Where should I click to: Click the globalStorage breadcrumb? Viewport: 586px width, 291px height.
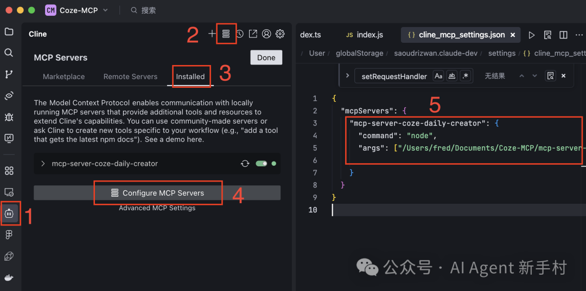[x=360, y=53]
